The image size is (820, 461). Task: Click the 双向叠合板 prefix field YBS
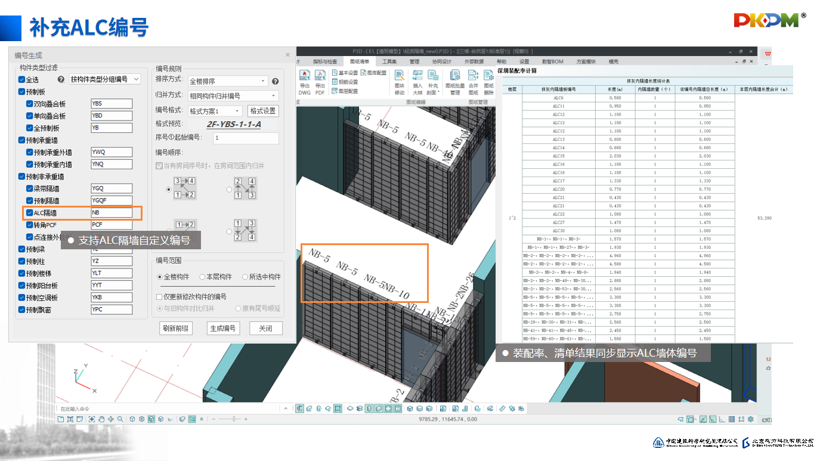(x=111, y=104)
